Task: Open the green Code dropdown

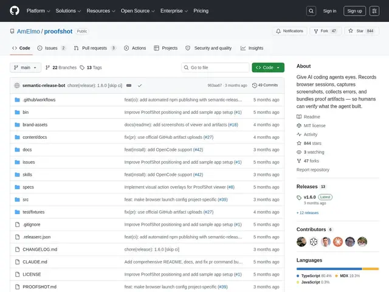Action: pyautogui.click(x=268, y=68)
